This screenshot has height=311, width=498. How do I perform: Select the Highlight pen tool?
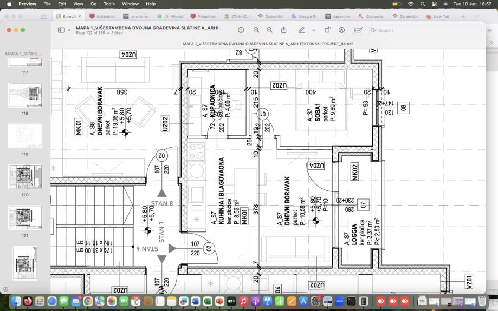point(301,30)
